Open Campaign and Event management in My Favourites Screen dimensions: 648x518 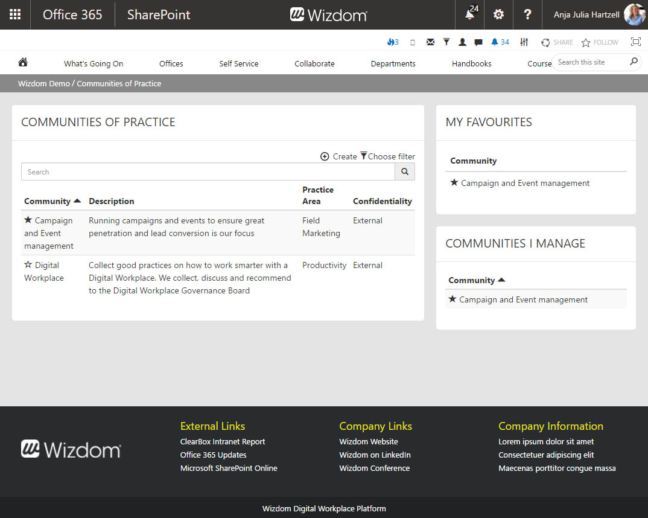tap(525, 183)
